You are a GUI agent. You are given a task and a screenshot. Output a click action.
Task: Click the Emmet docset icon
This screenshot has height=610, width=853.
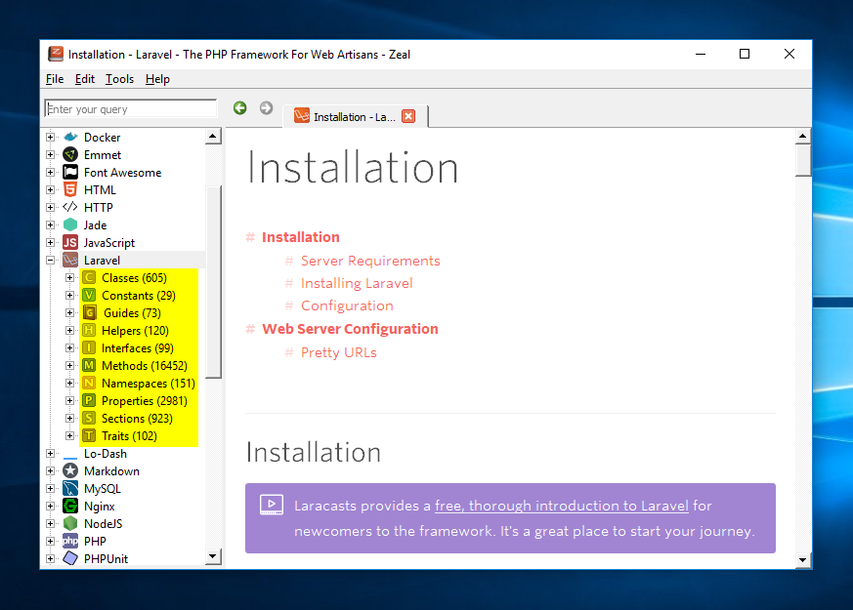(70, 155)
